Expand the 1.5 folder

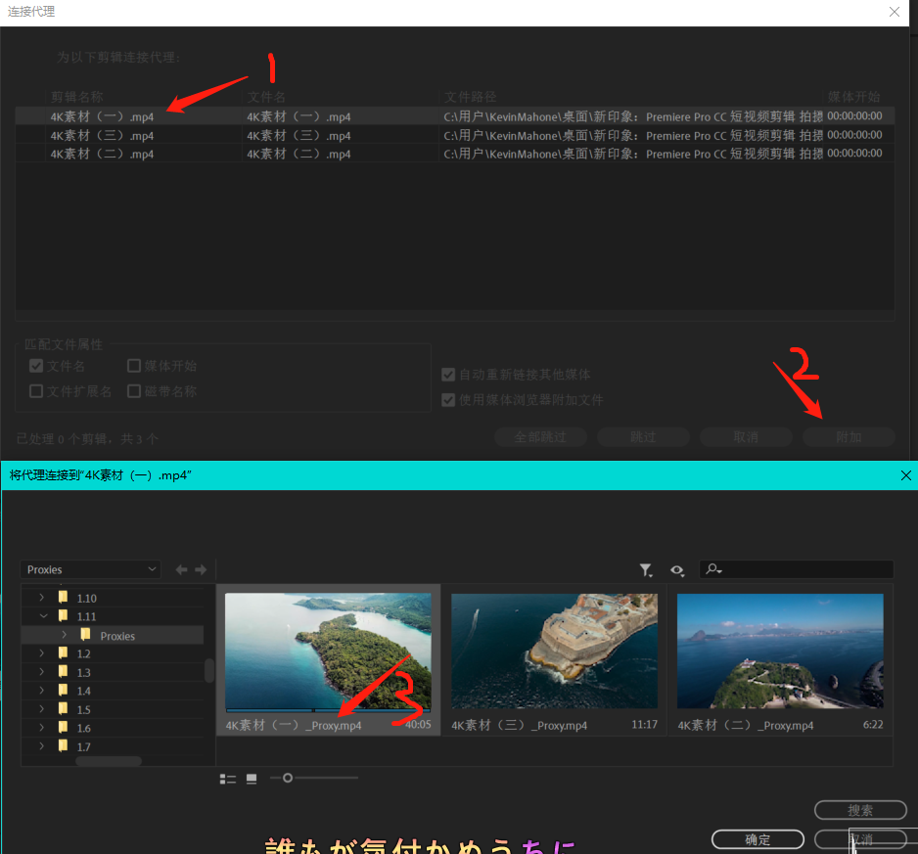41,708
